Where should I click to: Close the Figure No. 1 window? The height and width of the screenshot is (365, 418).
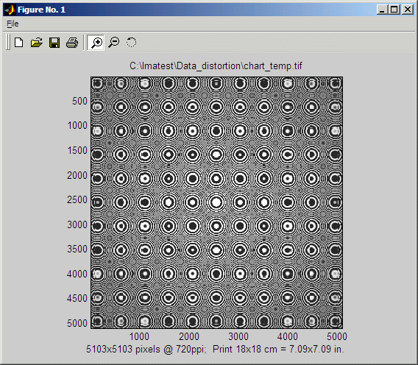coord(408,10)
